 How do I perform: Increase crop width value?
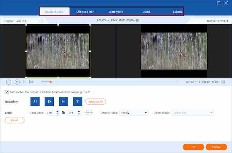coord(58,111)
